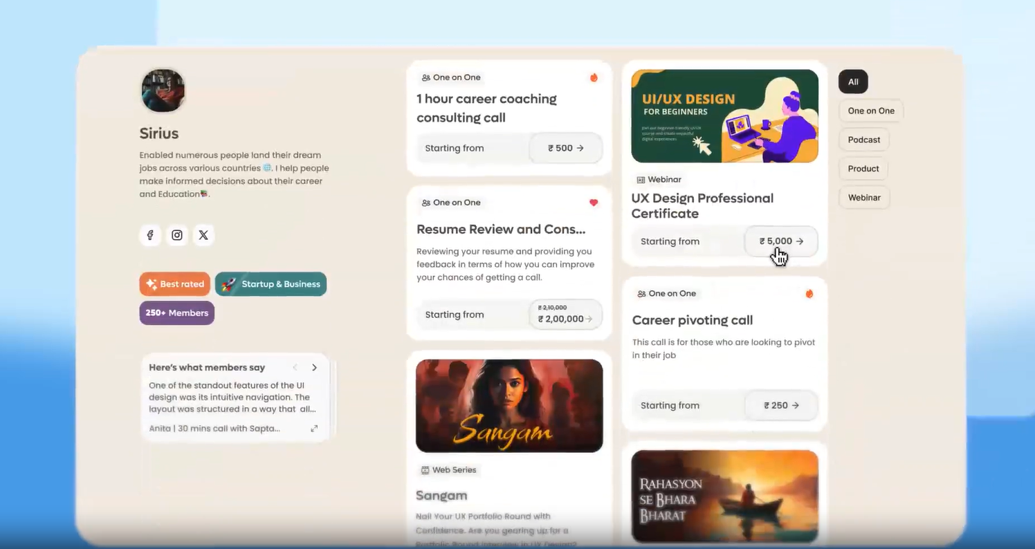The height and width of the screenshot is (549, 1035).
Task: Click the struck-through ₹ 2,10,000 original price
Action: (552, 308)
